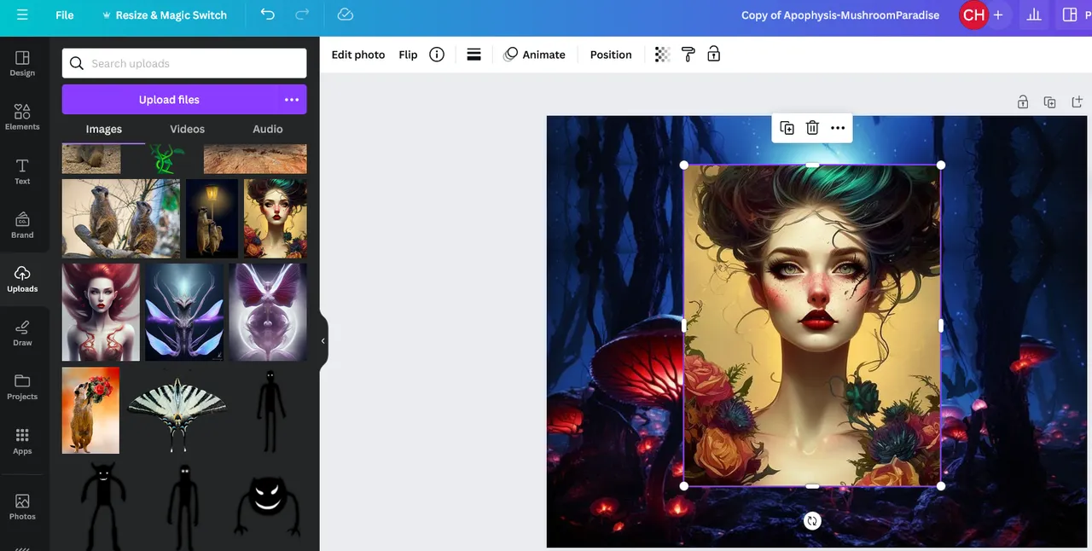
Task: Select the meerkat with lantern thumbnail
Action: (212, 218)
